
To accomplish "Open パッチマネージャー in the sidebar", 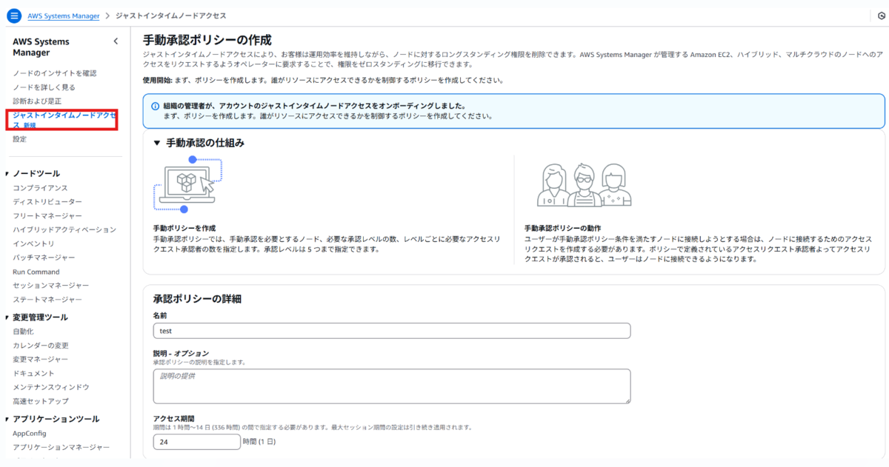I will tap(44, 258).
